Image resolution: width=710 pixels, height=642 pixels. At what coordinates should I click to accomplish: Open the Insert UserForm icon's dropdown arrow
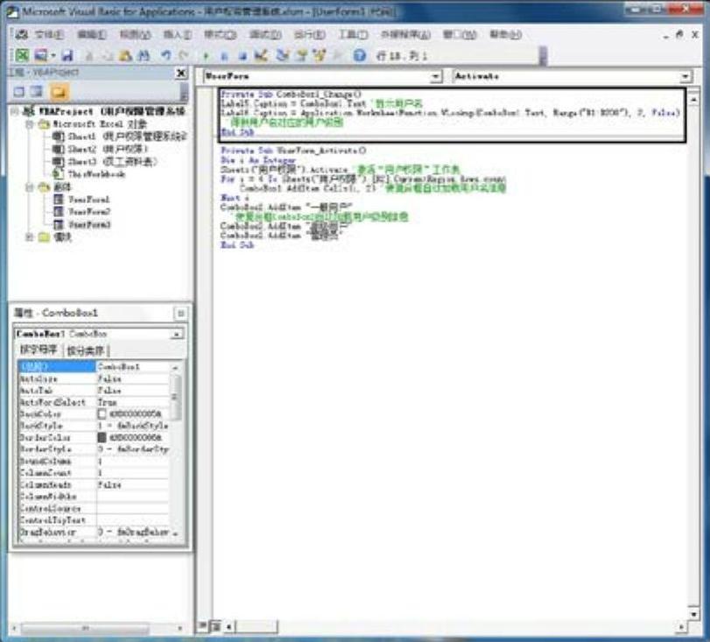(53, 56)
